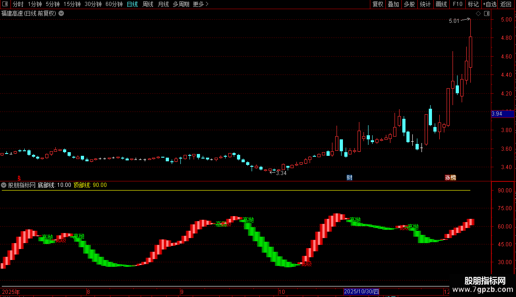Click the 3.94 price label on axis
Screen dimensions: 516x297
click(502, 114)
